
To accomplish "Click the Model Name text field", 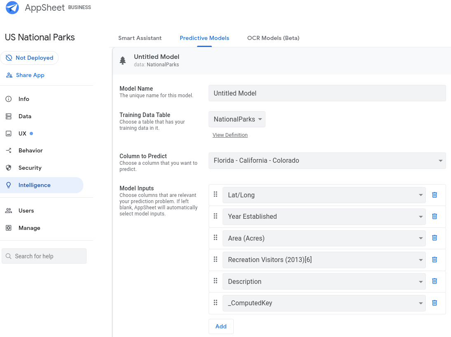I will coord(327,93).
